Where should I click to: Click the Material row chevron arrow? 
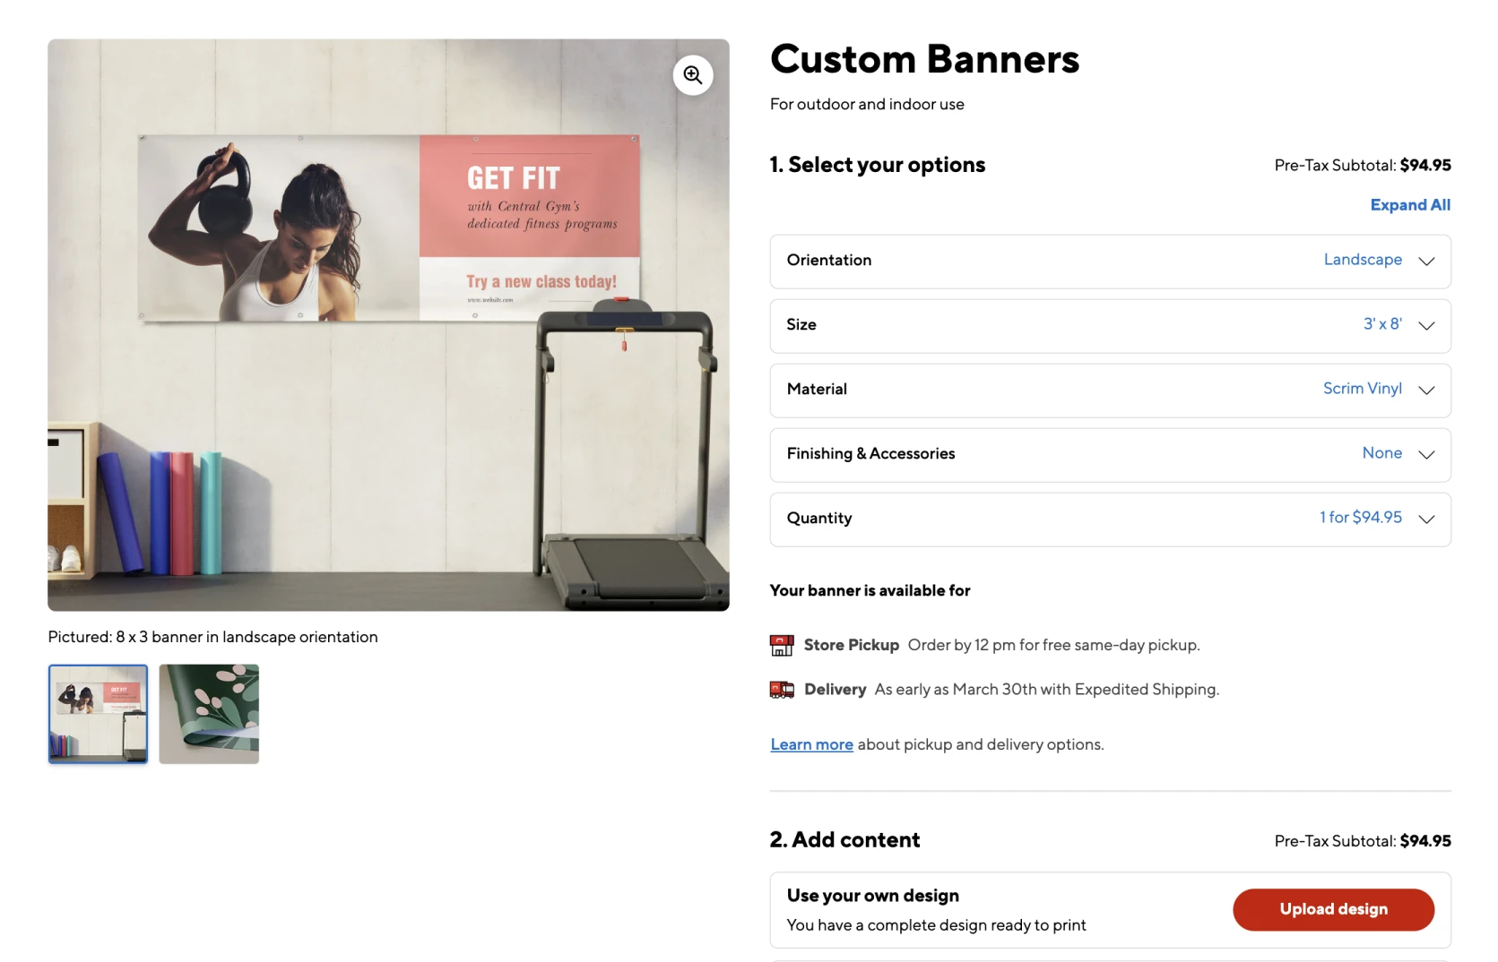[1426, 390]
